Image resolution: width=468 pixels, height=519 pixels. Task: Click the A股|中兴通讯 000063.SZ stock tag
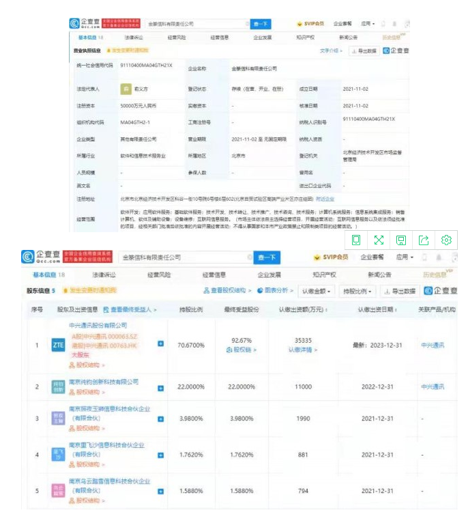(104, 336)
